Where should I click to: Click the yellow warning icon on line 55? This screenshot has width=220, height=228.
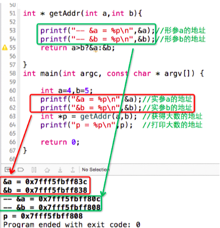[x=5, y=47]
